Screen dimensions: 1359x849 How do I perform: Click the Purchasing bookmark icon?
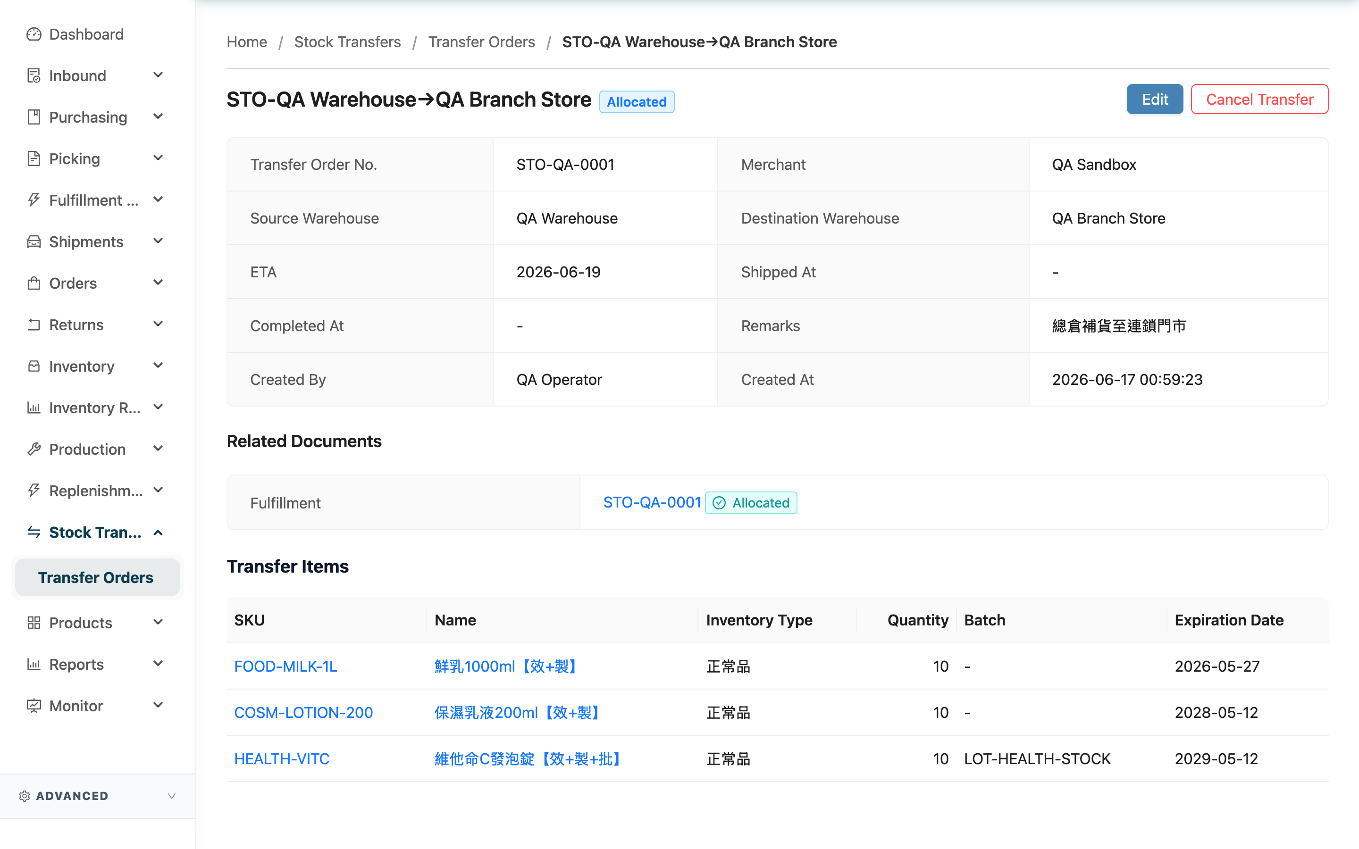[x=34, y=117]
